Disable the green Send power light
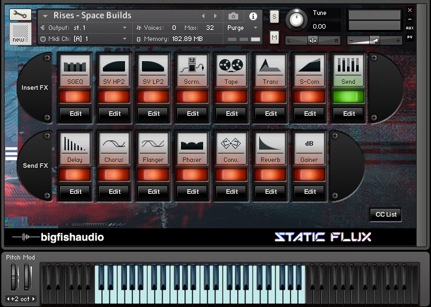Screen dimensions: 431x307 click(x=348, y=97)
